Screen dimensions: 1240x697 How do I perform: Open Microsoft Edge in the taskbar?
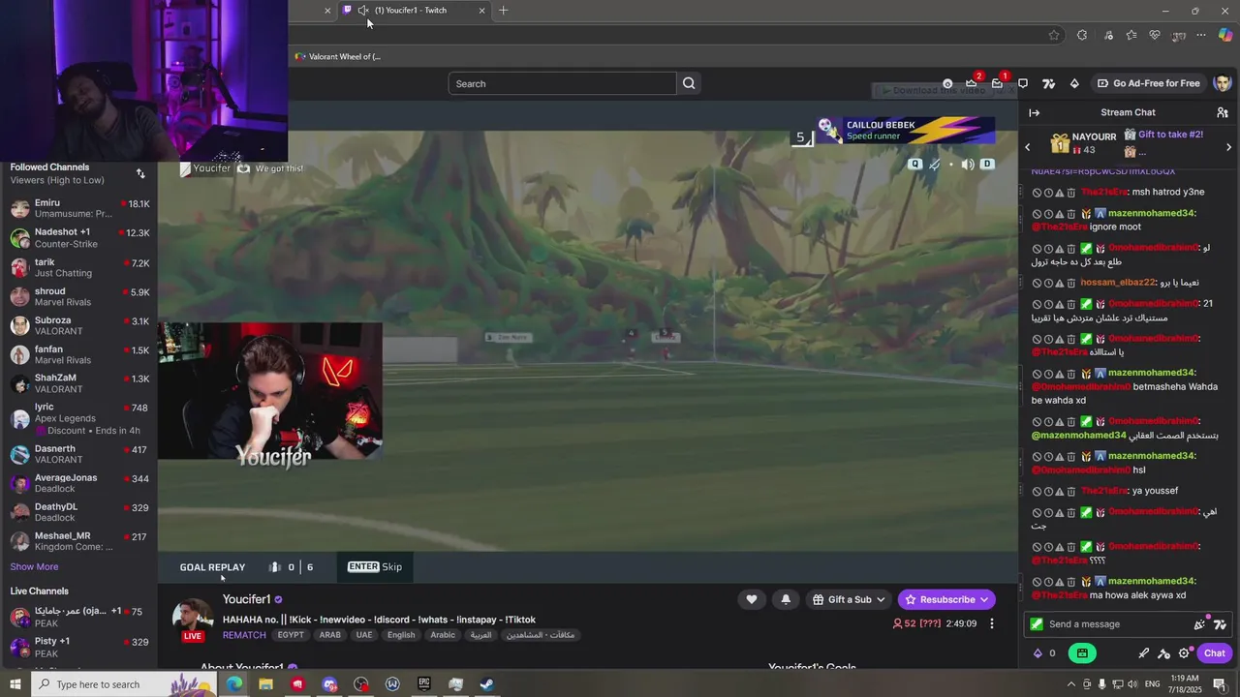(234, 684)
